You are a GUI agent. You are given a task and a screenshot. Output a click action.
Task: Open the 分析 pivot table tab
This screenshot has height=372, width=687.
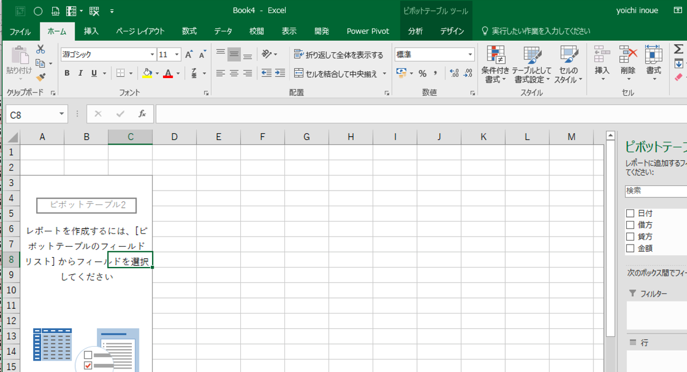tap(415, 31)
